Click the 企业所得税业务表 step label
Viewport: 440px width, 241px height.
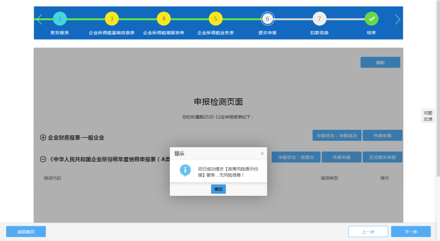216,33
